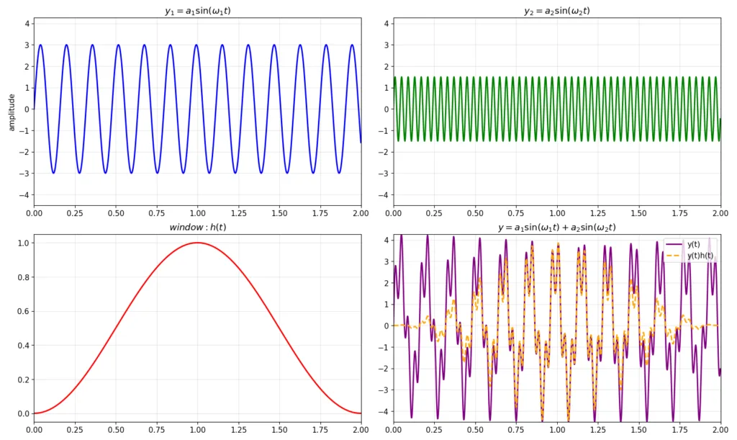Click the amplitude y-axis label
This screenshot has width=737, height=440.
click(11, 110)
